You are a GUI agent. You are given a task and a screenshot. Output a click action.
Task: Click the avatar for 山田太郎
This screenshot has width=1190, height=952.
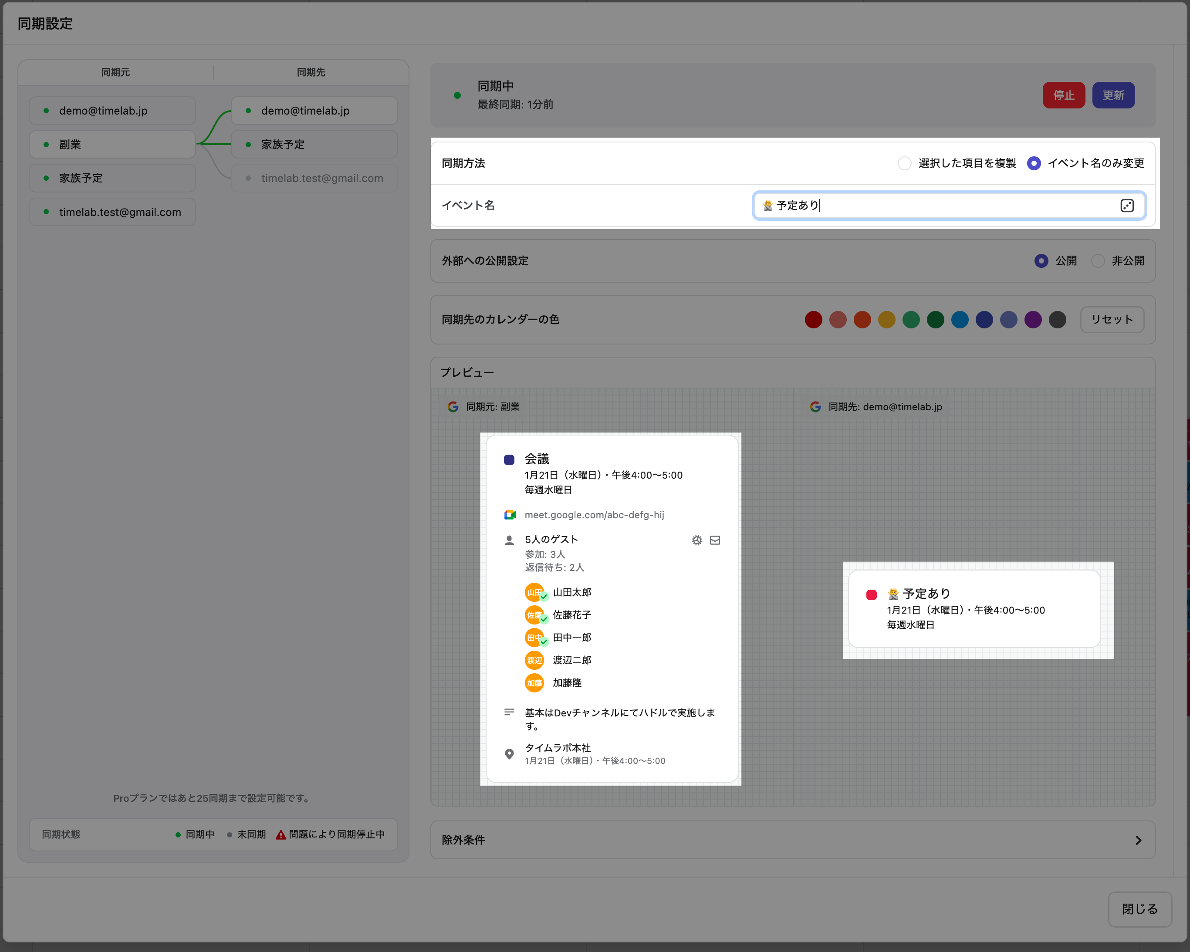tap(534, 592)
